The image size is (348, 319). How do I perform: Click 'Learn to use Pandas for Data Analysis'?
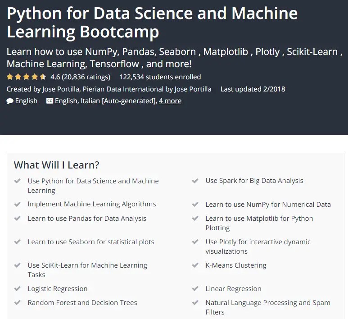click(x=87, y=219)
